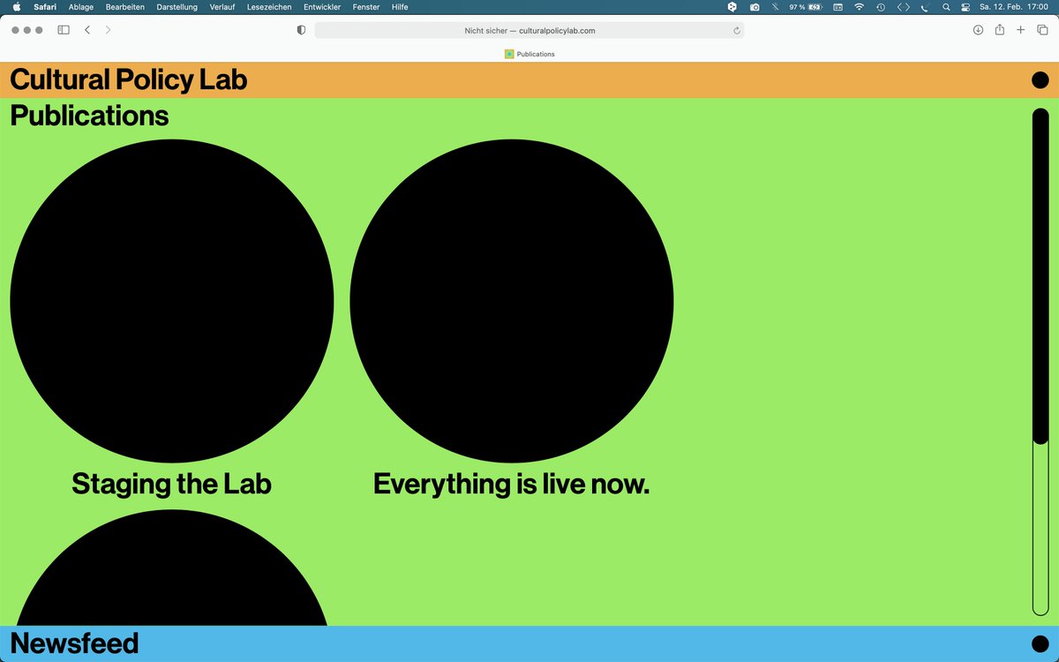Open the Bearbeiten menu
Image resolution: width=1059 pixels, height=662 pixels.
124,6
